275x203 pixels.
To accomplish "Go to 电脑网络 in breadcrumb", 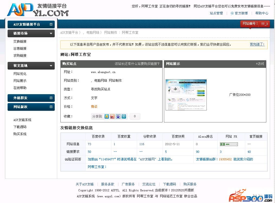I will [x=93, y=32].
